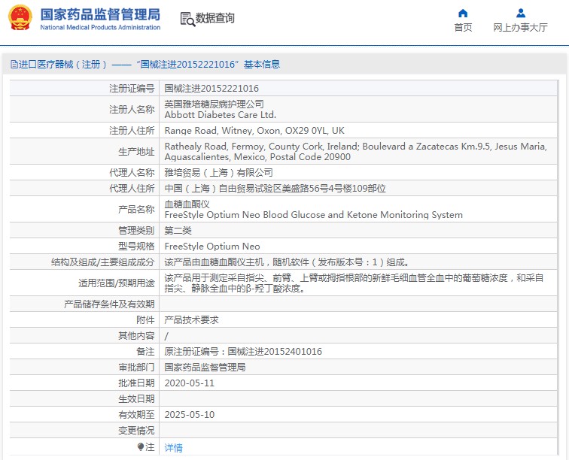Click the 变更情况 label
Screen dimensions: 569x460
point(136,431)
